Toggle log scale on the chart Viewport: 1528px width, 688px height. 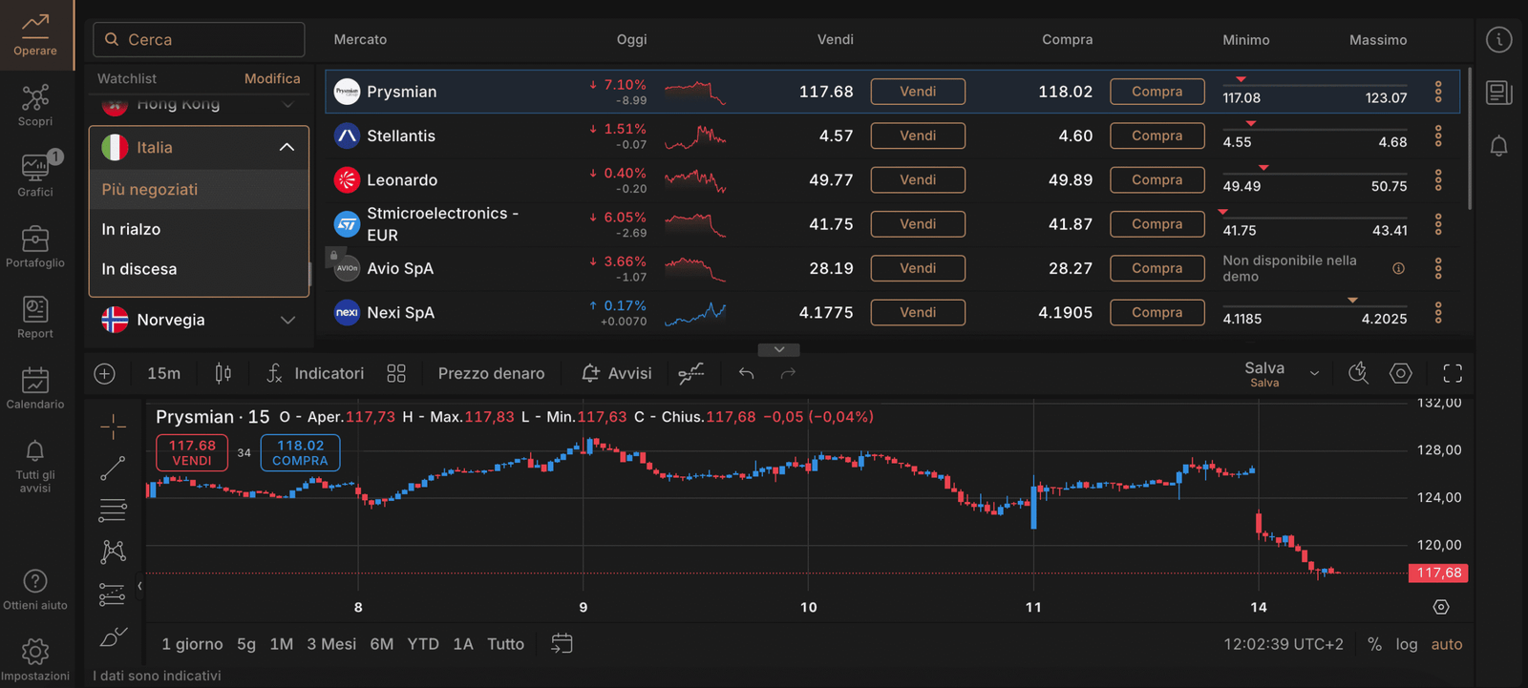pos(1407,644)
